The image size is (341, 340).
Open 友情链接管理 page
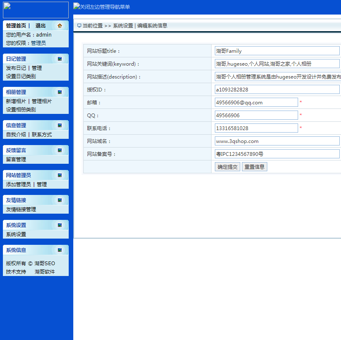coord(21,209)
